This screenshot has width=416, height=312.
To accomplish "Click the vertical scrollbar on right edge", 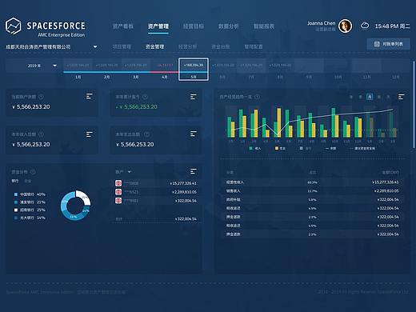I will click(x=414, y=105).
